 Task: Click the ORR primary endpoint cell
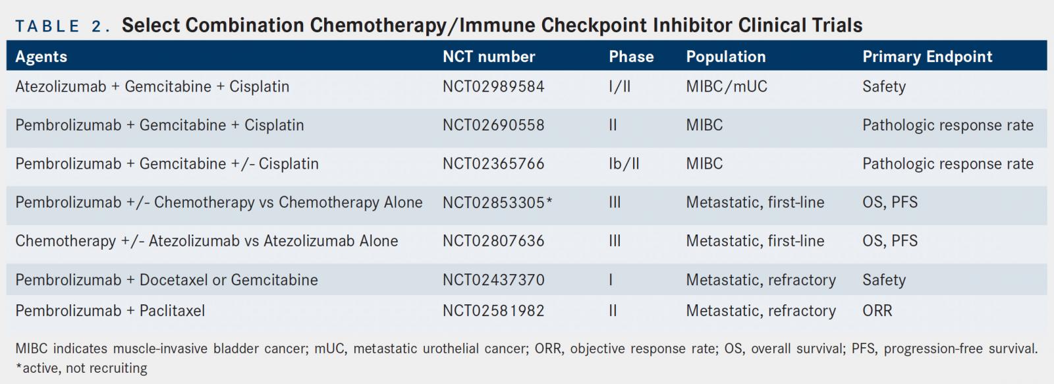click(877, 311)
